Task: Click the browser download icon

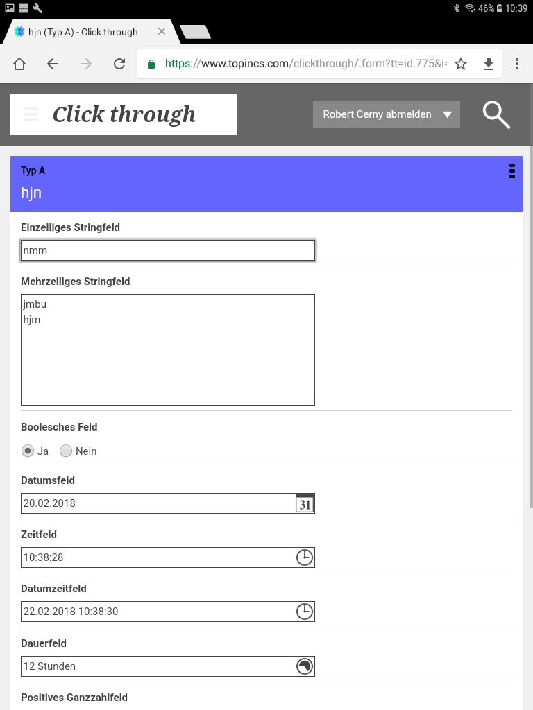Action: pos(489,64)
